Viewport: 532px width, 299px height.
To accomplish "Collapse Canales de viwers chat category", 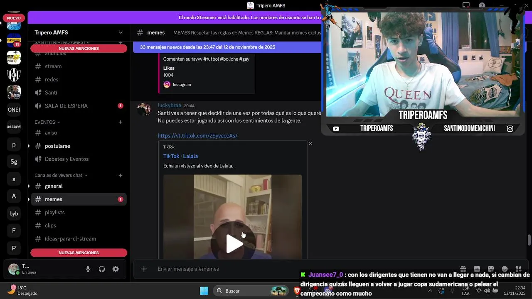I will [x=61, y=175].
